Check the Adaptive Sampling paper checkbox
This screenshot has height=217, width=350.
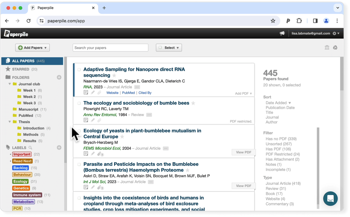pos(79,70)
